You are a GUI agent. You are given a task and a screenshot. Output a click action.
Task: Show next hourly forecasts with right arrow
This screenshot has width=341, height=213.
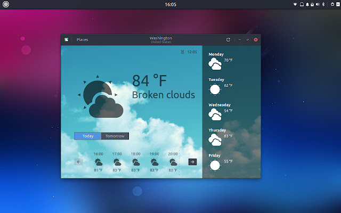(x=192, y=162)
